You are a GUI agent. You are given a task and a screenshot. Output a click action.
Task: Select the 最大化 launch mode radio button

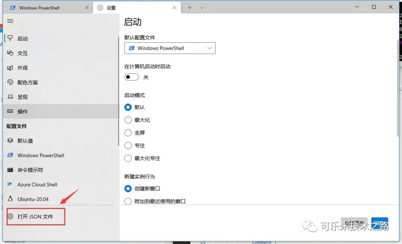click(x=128, y=120)
